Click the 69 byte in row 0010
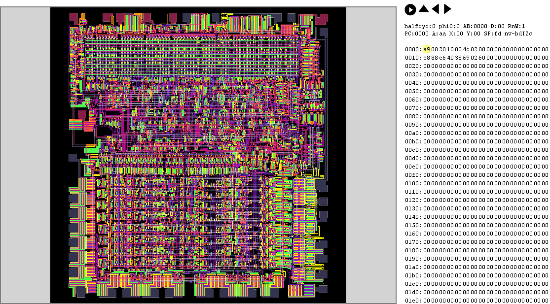The width and height of the screenshot is (550, 304). 466,58
